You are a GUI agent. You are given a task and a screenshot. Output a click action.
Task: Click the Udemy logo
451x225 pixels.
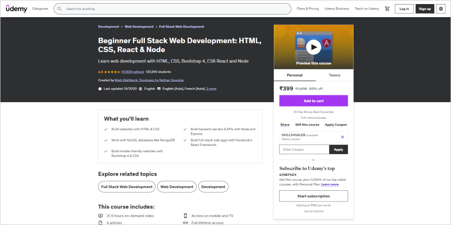pos(16,9)
